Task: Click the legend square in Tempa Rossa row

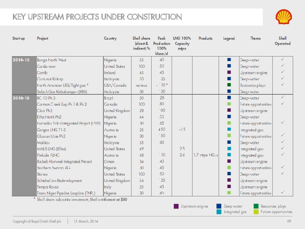Action: [x=229, y=186]
